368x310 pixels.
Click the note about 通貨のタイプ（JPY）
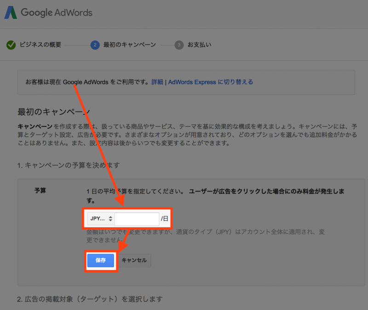(206, 236)
